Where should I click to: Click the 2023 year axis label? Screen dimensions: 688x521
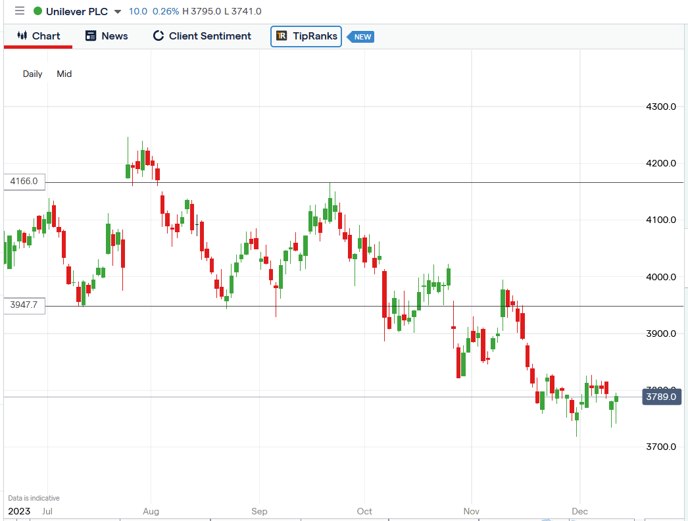tap(19, 511)
